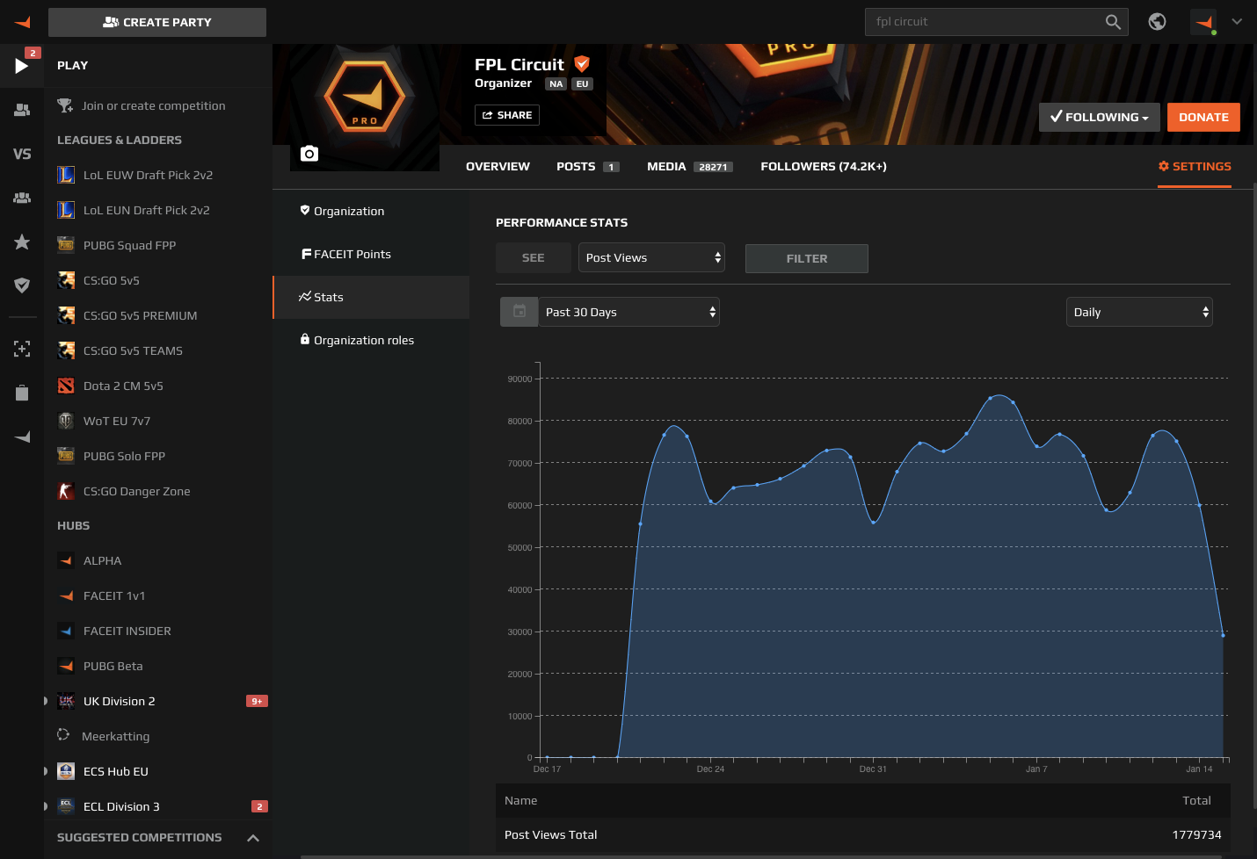1257x859 pixels.
Task: Click the star favorites icon
Action: 22,242
